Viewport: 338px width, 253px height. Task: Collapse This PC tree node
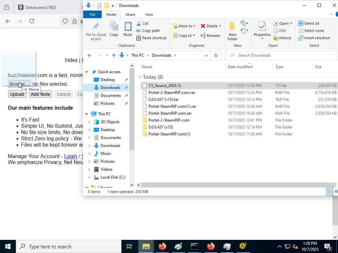pos(87,114)
